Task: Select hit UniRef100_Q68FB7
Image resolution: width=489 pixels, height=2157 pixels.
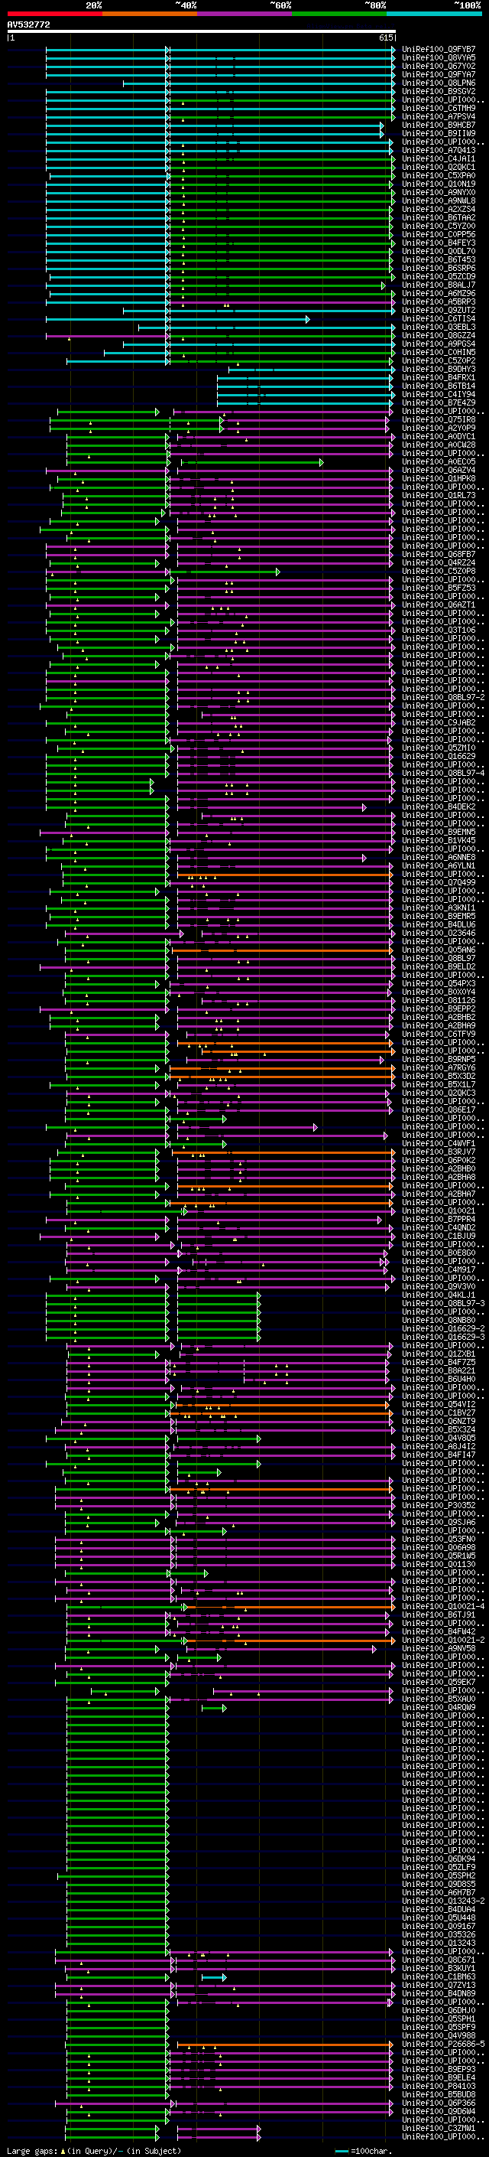Action: coord(439,554)
